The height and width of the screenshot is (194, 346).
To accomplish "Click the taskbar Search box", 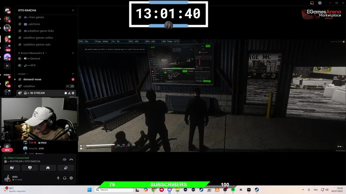I will (x=114, y=190).
